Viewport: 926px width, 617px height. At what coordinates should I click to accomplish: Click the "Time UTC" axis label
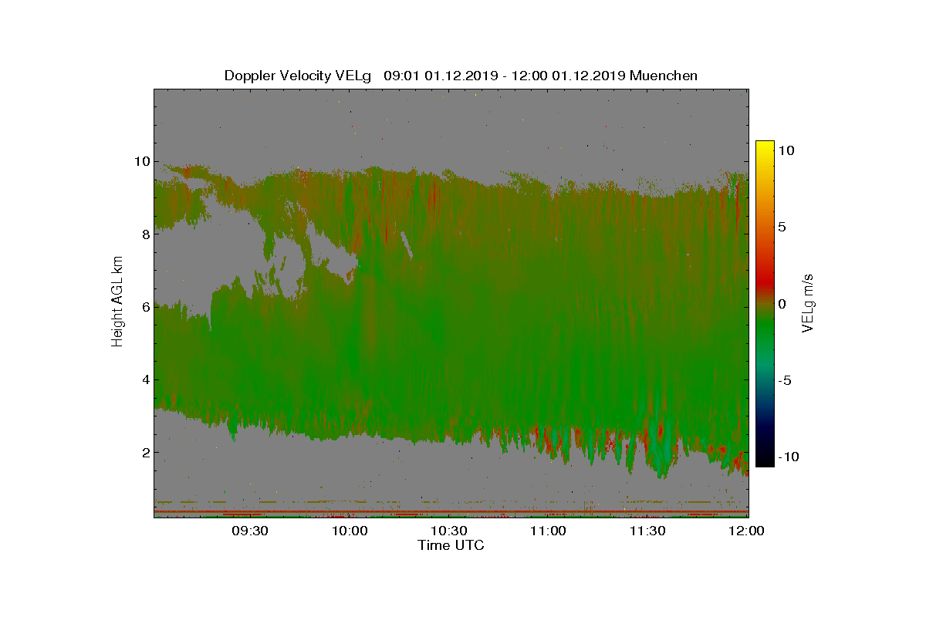coord(451,545)
